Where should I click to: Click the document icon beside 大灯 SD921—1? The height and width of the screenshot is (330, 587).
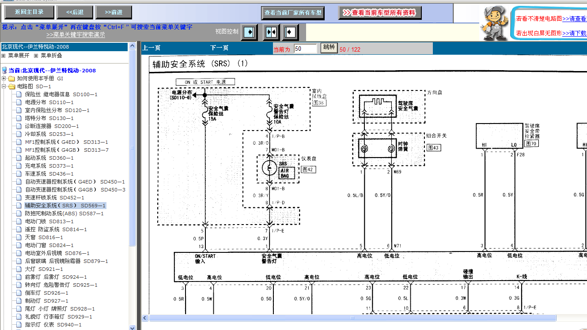(19, 269)
